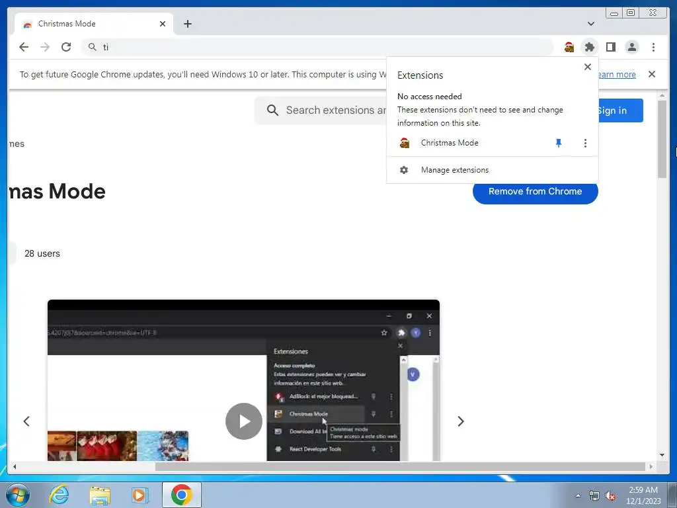The width and height of the screenshot is (677, 508).
Task: Click the scroll right arrow
Action: coord(651,466)
